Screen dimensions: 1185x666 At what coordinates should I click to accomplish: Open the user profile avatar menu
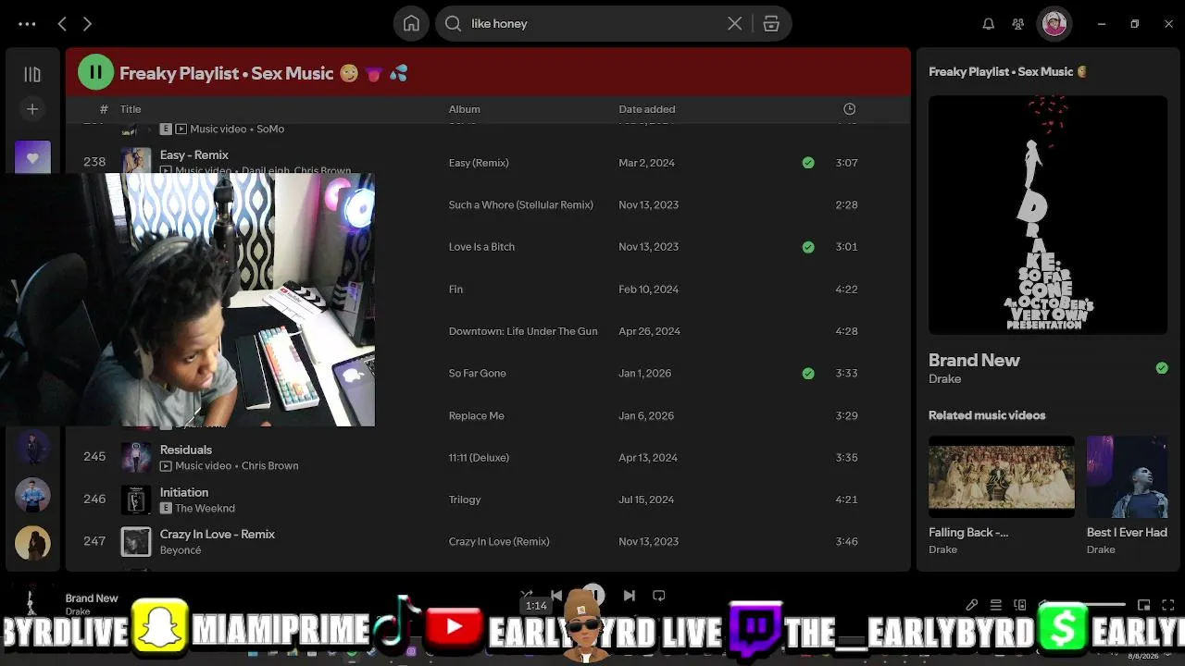[1054, 24]
